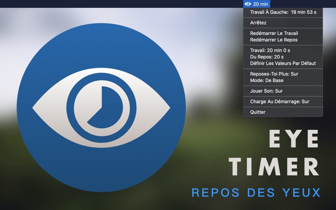Select the Travail À Gauche remaining time entry
Viewport: 336px width, 210px height.
[x=283, y=12]
